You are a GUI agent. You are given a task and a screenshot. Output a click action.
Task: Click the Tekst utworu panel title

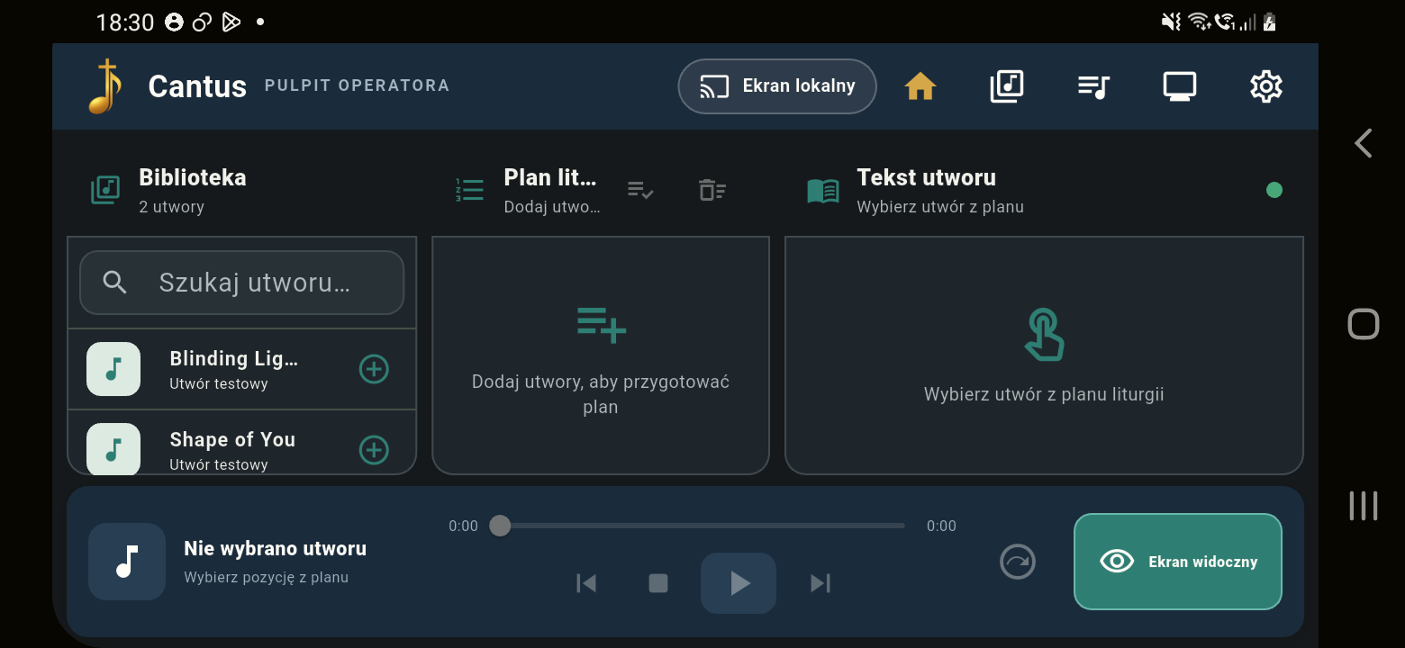tap(927, 177)
